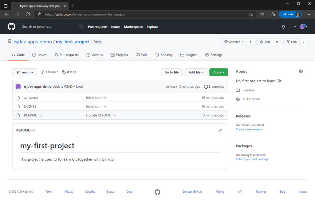
Task: Click the commits history clock icon
Action: coord(206,87)
